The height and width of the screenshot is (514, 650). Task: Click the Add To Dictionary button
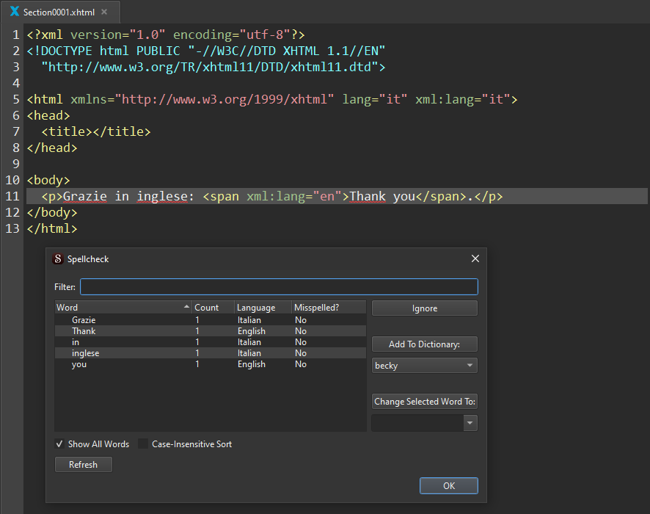pos(424,344)
